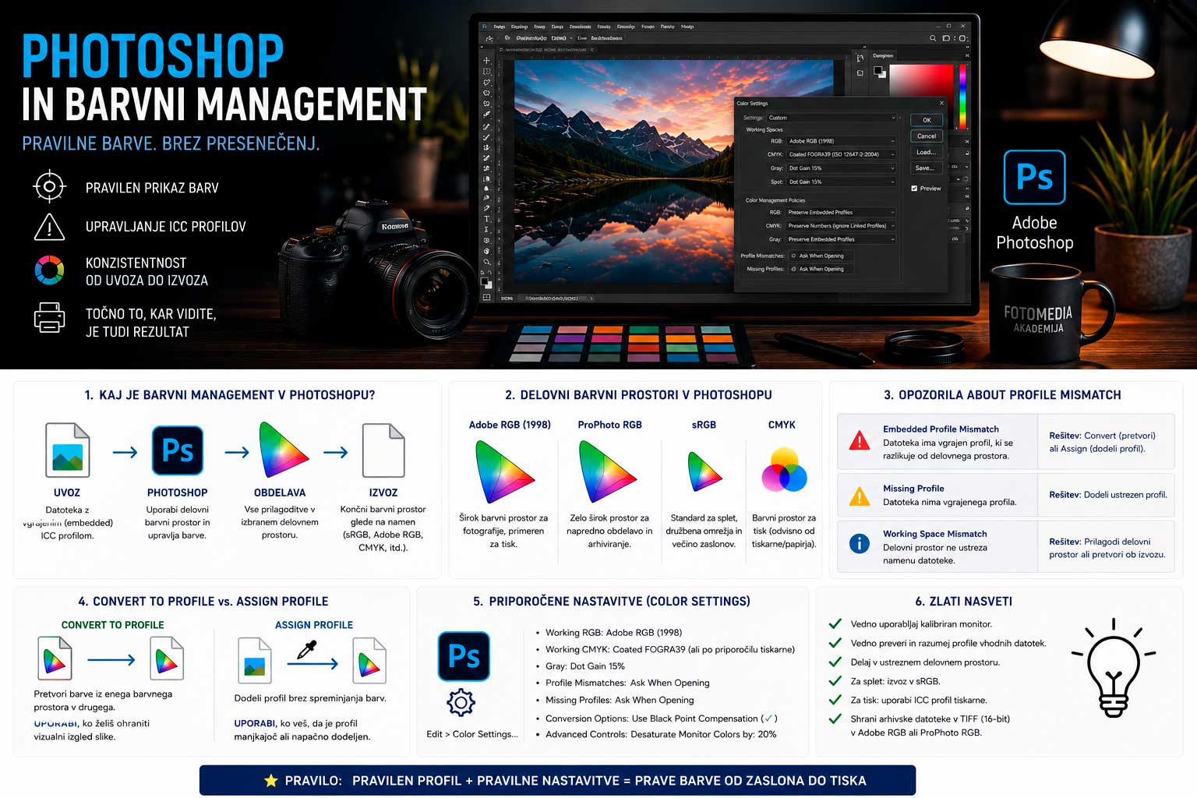
Task: Click "Za splet: izvoz v sRGB." tip
Action: tap(895, 681)
